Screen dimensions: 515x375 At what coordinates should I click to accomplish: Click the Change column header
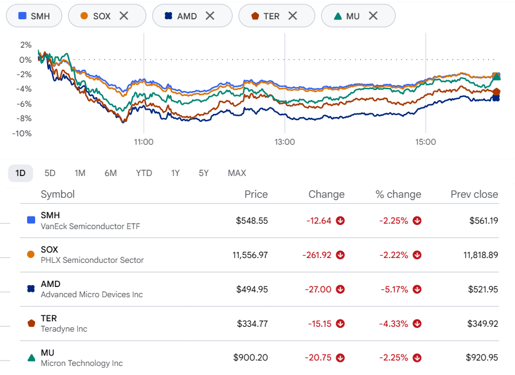(x=327, y=194)
